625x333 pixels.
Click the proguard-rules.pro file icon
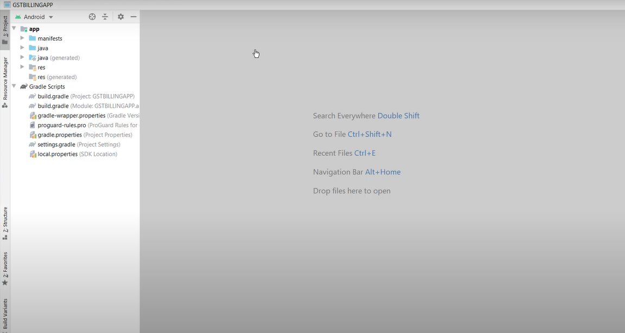click(x=33, y=125)
